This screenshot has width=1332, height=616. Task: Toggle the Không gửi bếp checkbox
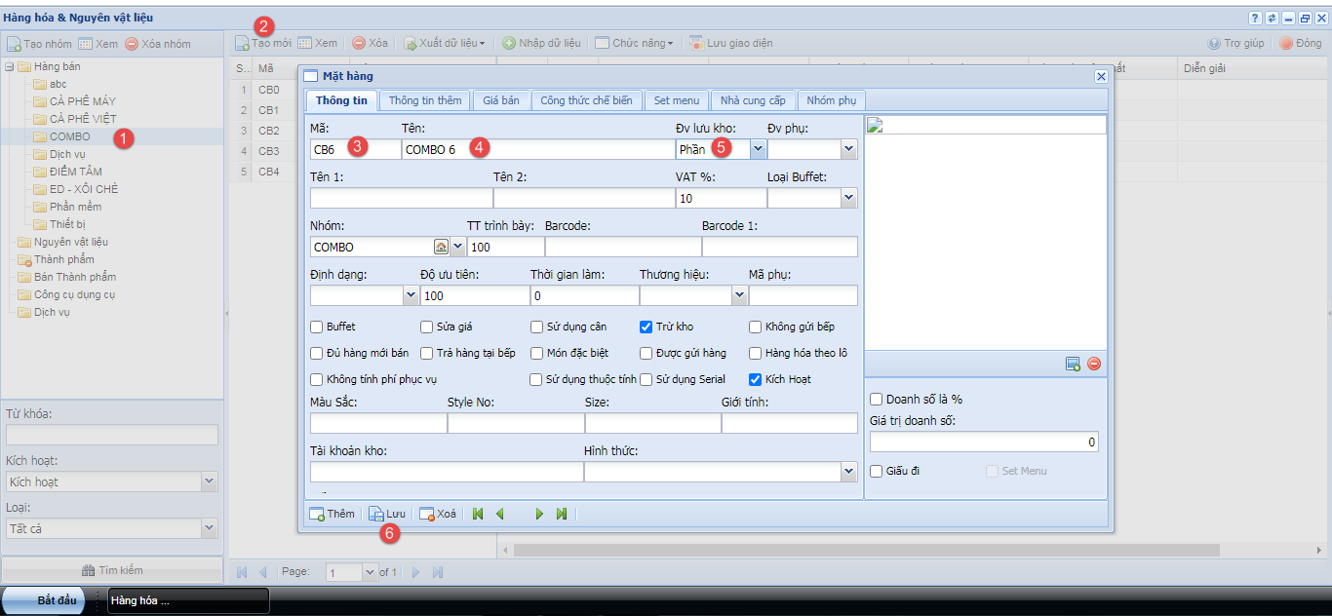coord(756,327)
